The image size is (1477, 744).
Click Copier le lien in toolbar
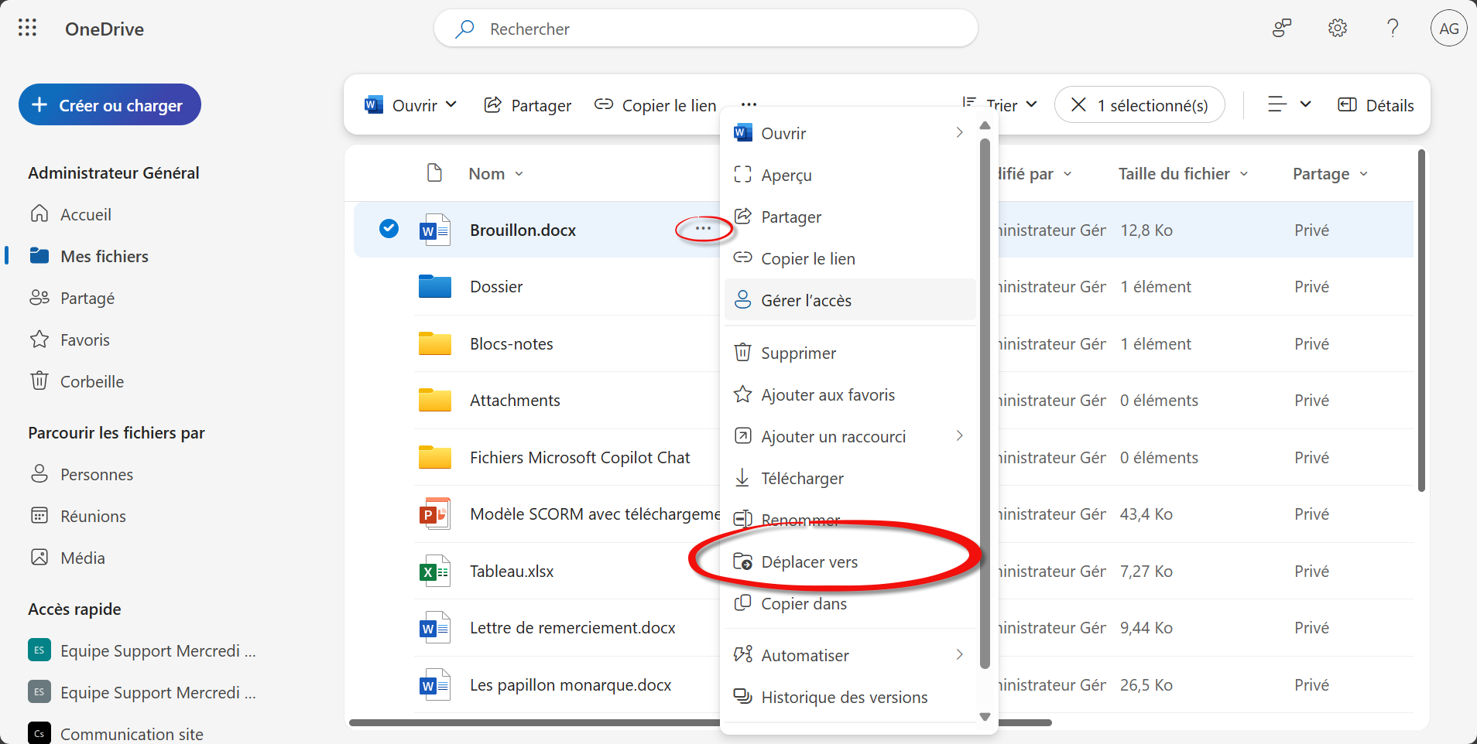click(x=655, y=105)
